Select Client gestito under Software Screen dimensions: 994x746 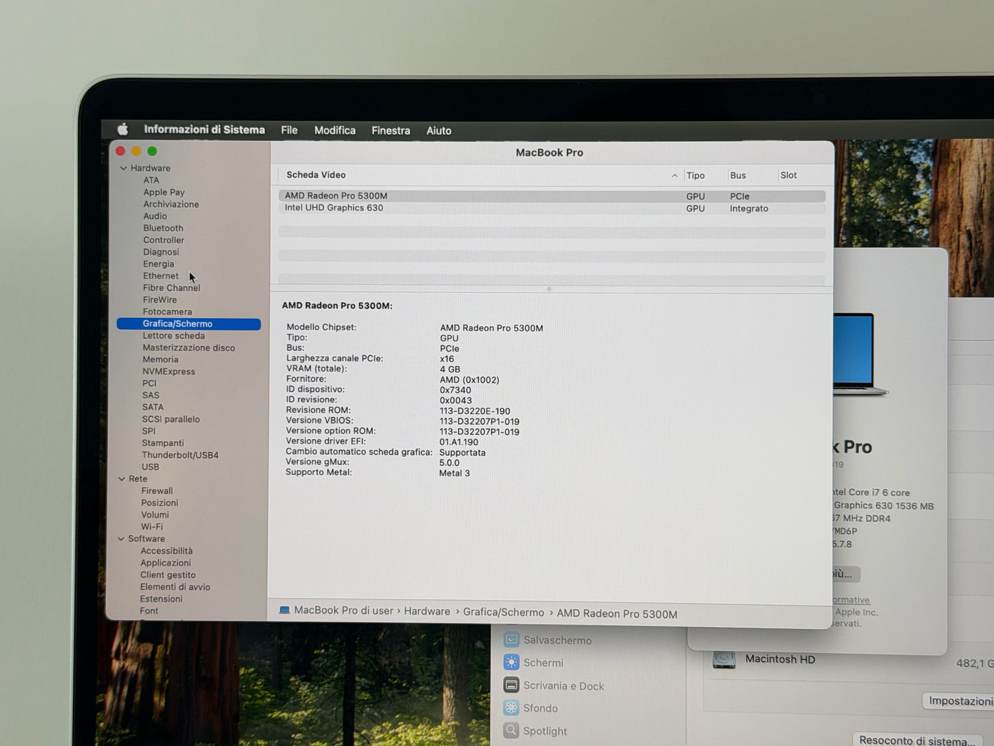coord(168,575)
